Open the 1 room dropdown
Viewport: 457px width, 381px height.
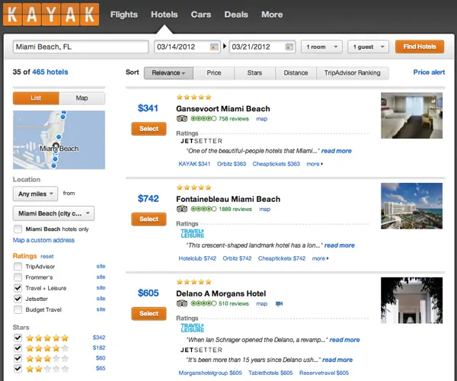click(x=321, y=46)
